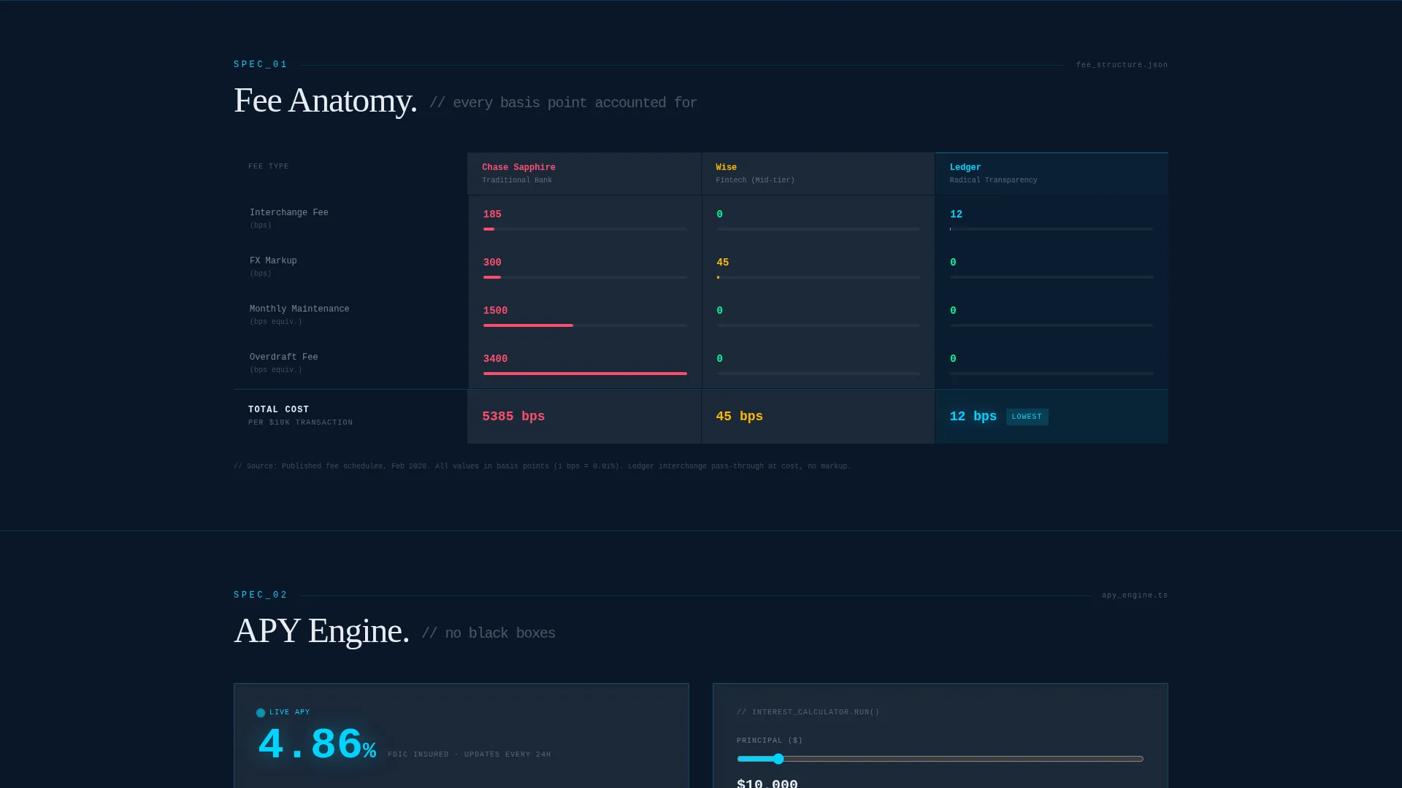Click Chase overdraft value 3400
Image resolution: width=1402 pixels, height=788 pixels.
point(495,359)
